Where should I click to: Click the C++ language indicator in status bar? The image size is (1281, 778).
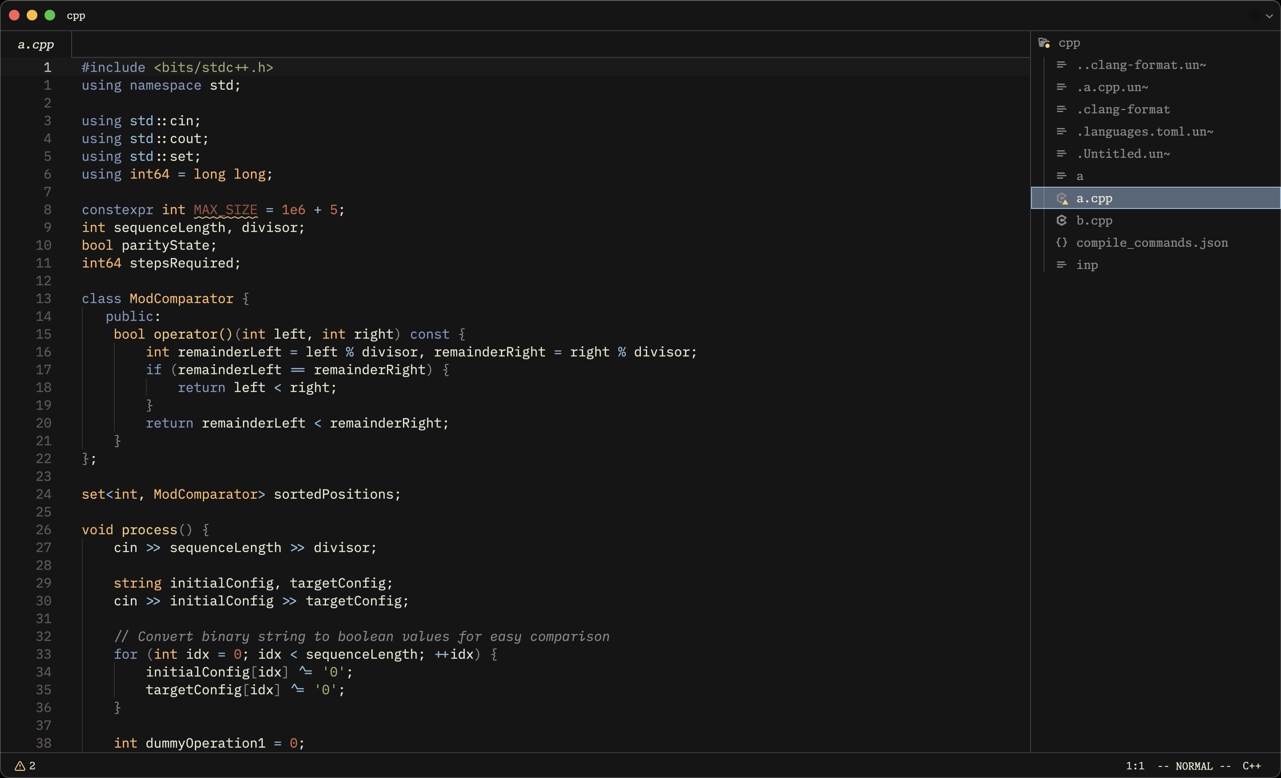coord(1252,766)
